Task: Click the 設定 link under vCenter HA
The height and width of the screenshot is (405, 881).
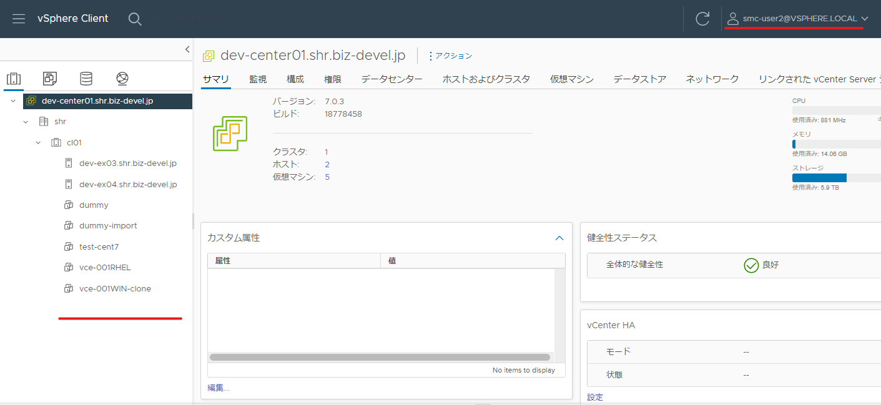Action: (595, 398)
